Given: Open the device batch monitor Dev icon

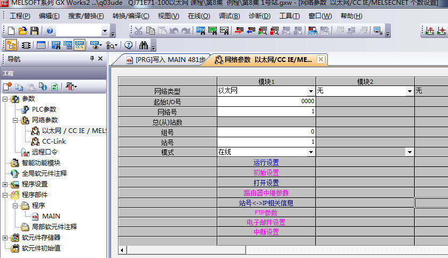Looking at the screenshot, I should click(312, 30).
